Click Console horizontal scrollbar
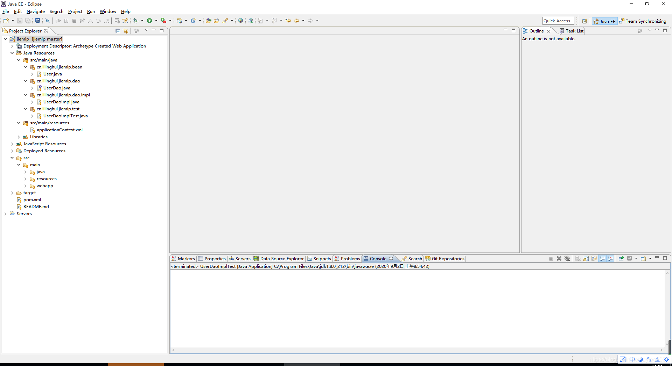 tap(417, 350)
